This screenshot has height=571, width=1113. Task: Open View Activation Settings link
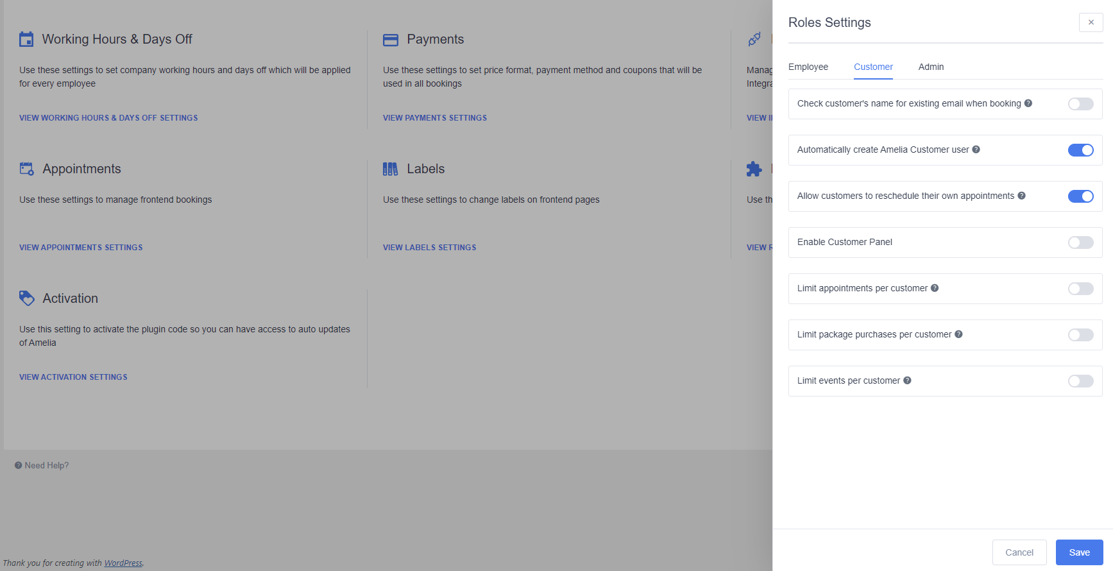tap(73, 377)
